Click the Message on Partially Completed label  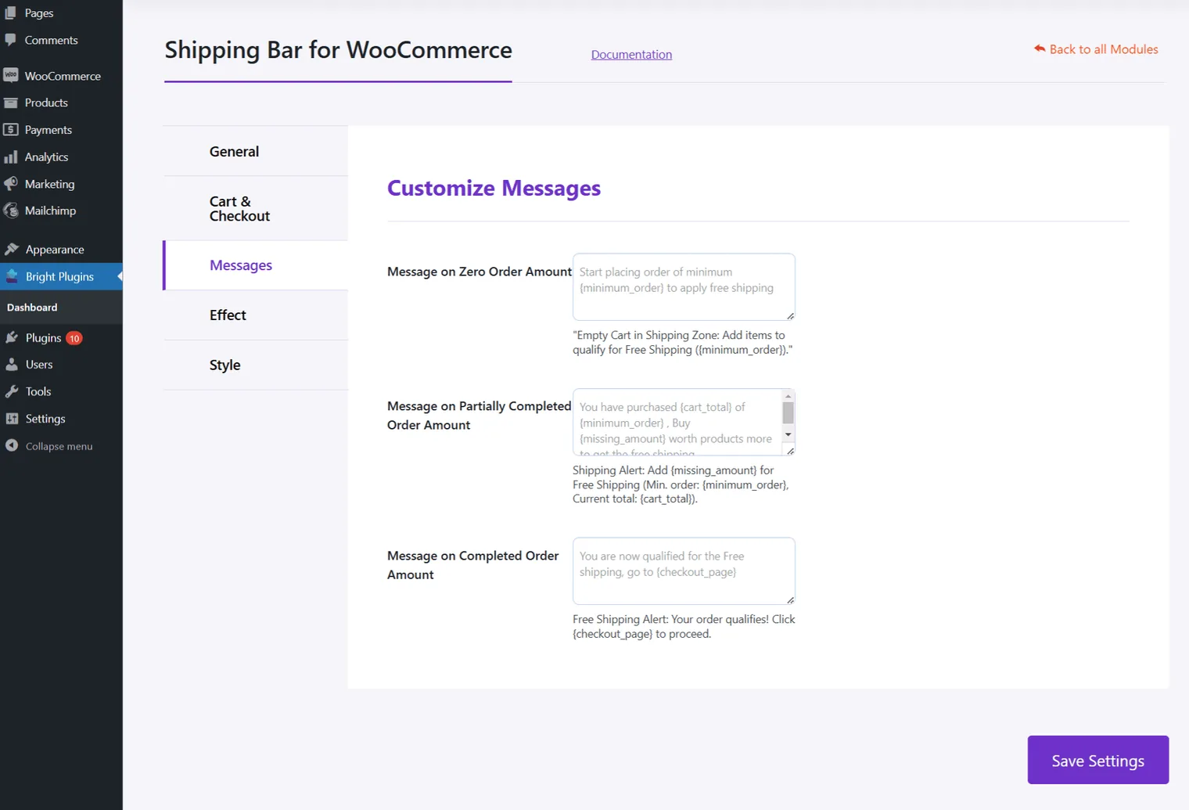point(479,416)
